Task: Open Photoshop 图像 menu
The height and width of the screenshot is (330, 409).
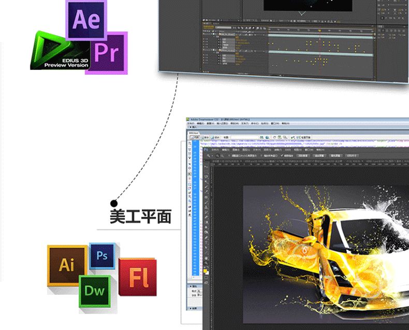Action: pos(236,150)
